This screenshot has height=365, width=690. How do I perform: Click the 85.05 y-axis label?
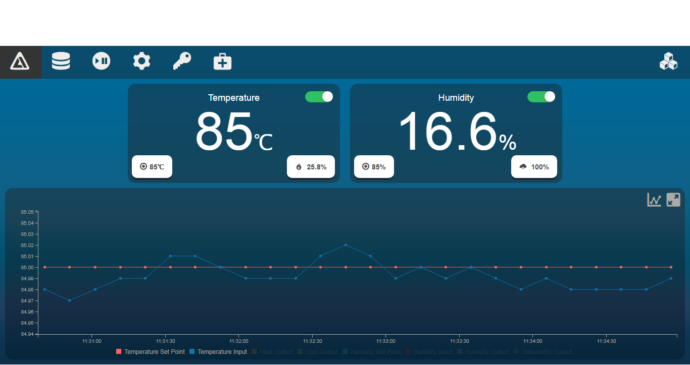(27, 212)
